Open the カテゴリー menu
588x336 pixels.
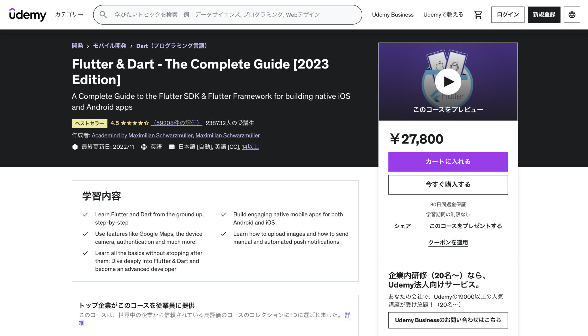point(68,14)
